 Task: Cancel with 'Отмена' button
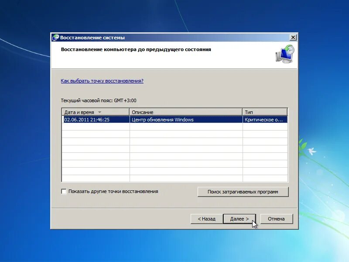(276, 219)
